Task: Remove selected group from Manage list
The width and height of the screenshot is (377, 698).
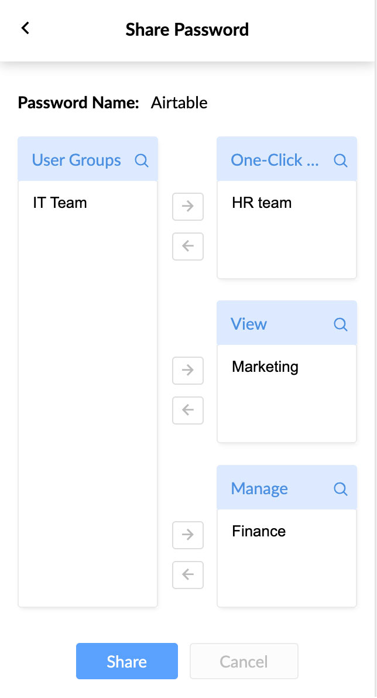Action: (188, 574)
